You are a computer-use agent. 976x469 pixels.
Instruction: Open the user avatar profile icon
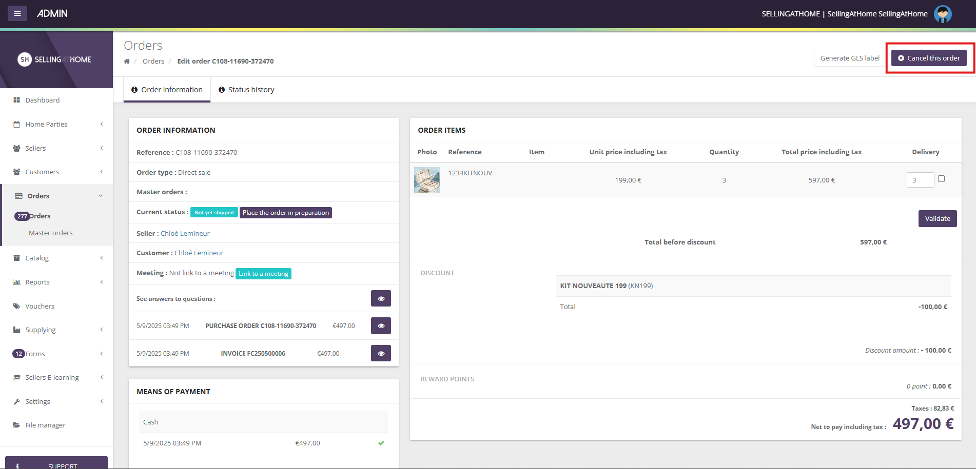tap(942, 14)
